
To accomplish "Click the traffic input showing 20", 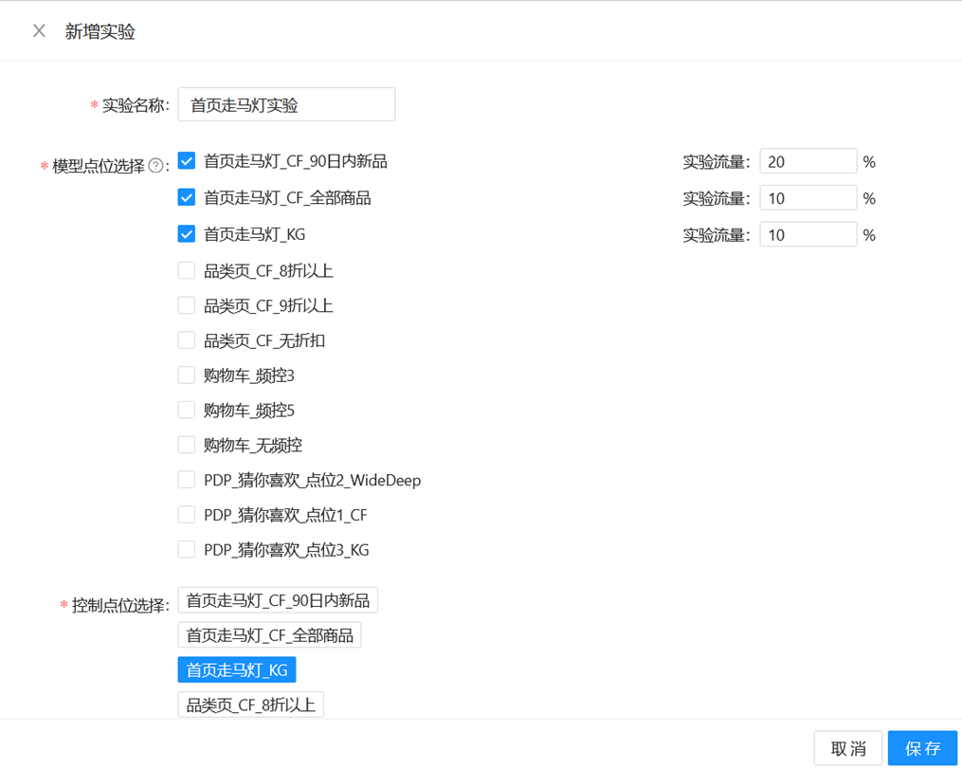I will [x=808, y=161].
